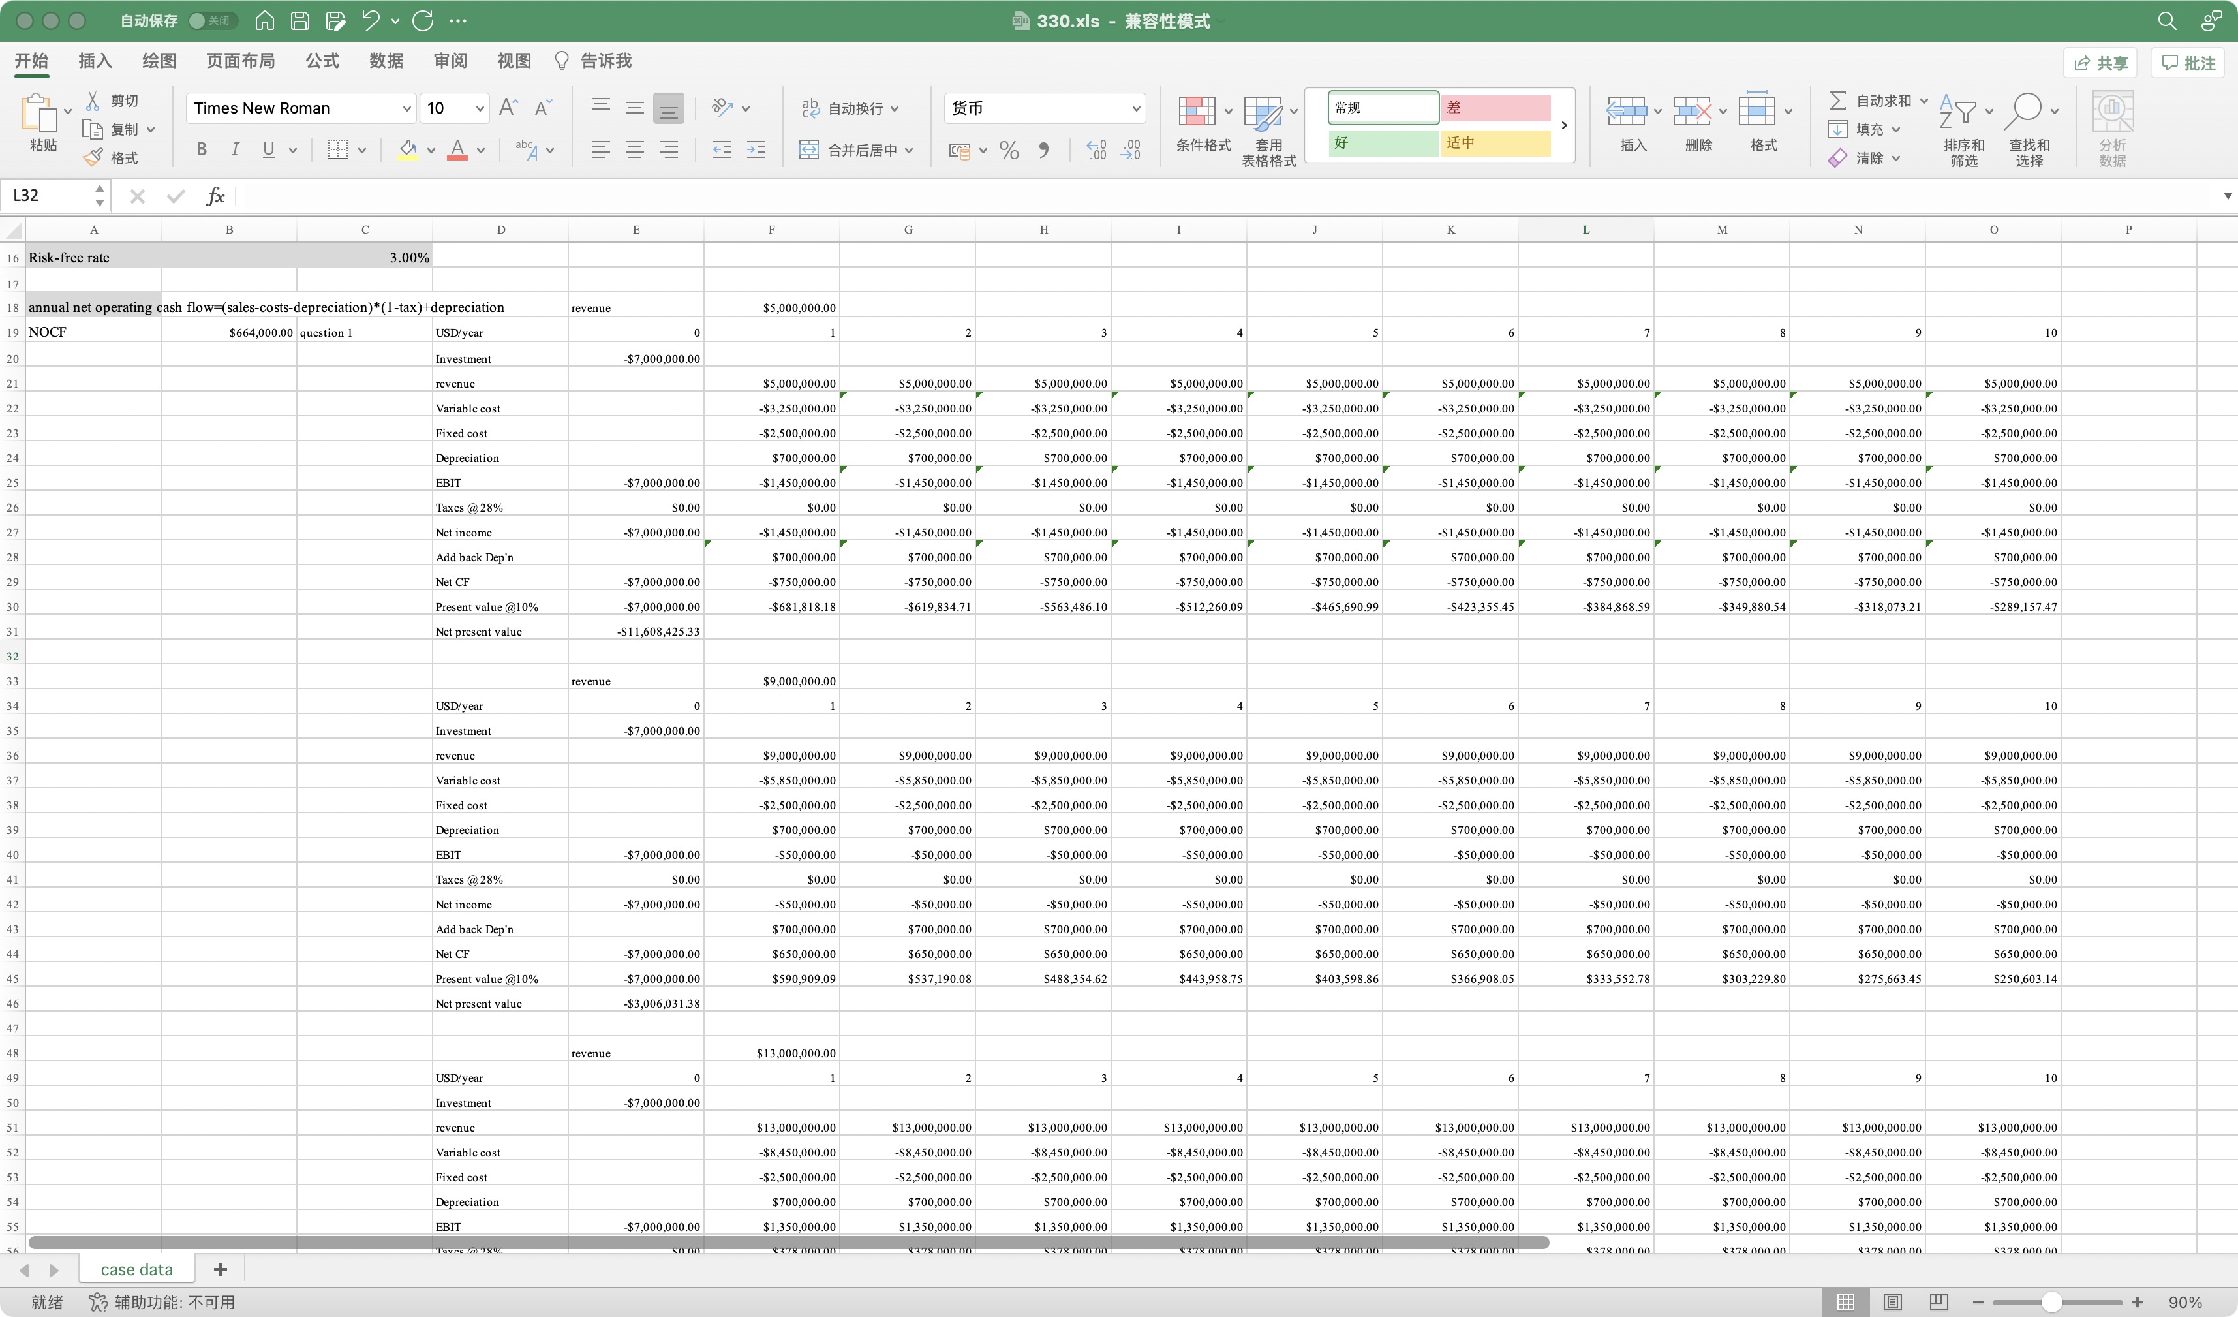2238x1317 pixels.
Task: Click the zoom slider handle
Action: [x=2051, y=1302]
